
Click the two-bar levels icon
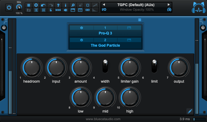coord(51,10)
